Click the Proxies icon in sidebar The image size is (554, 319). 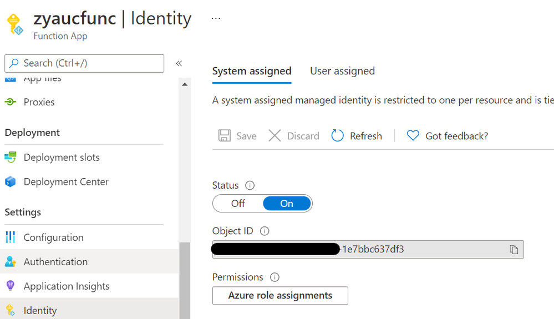10,102
